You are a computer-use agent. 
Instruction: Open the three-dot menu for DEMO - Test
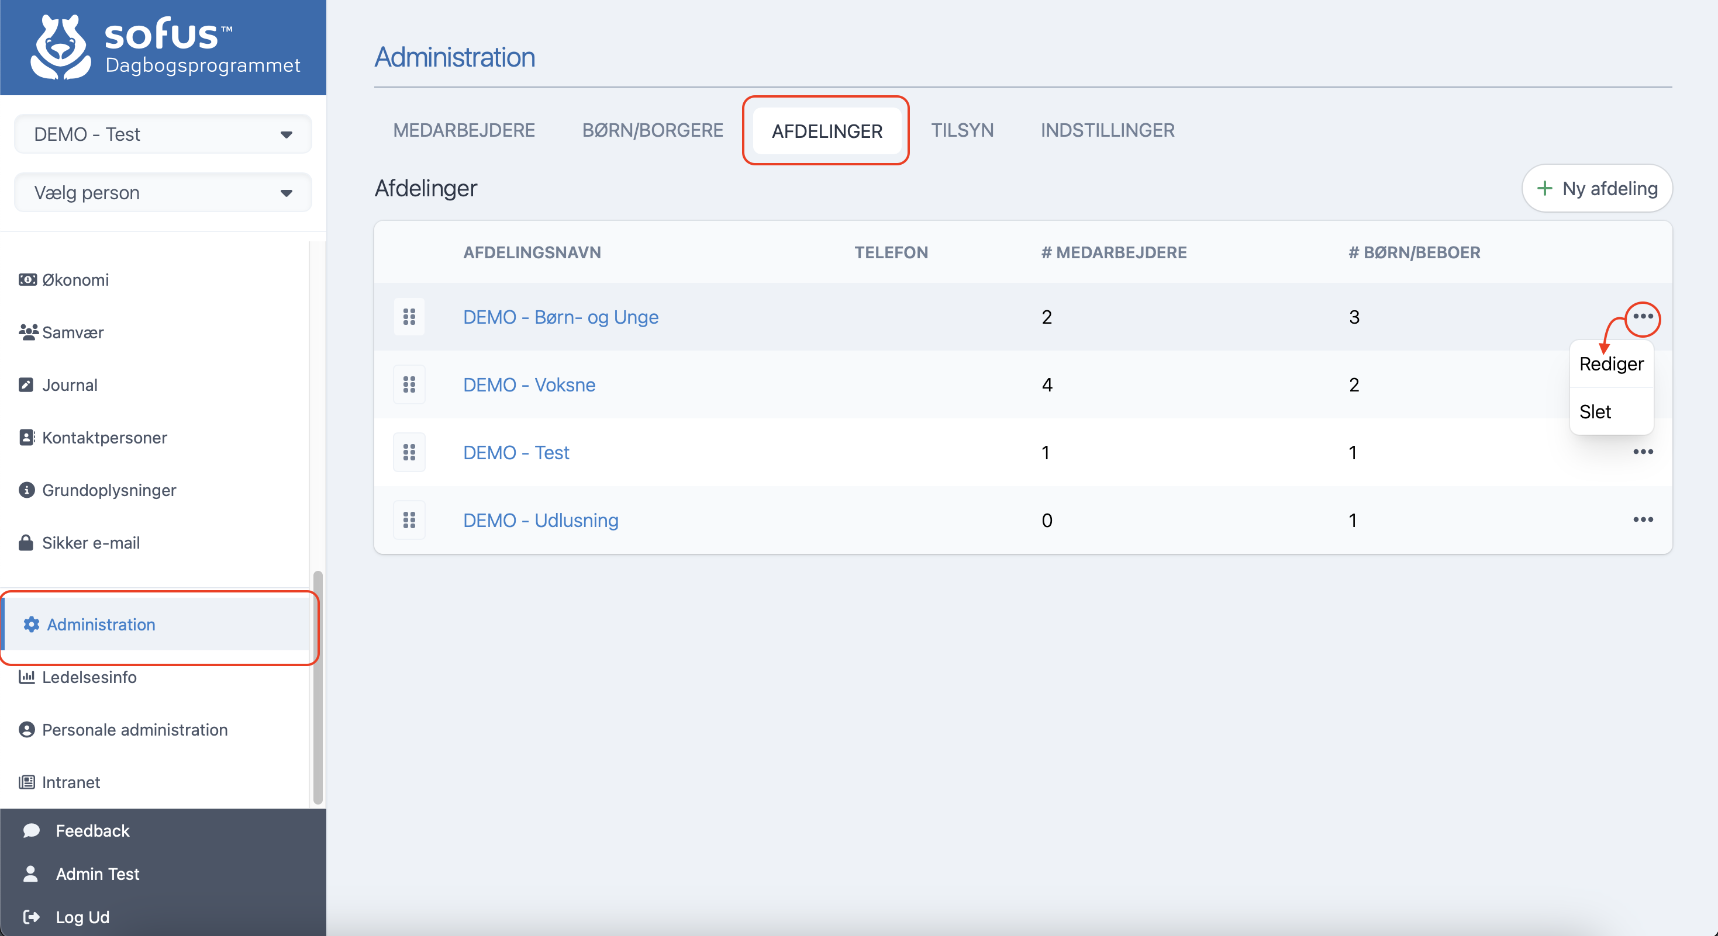pyautogui.click(x=1643, y=452)
